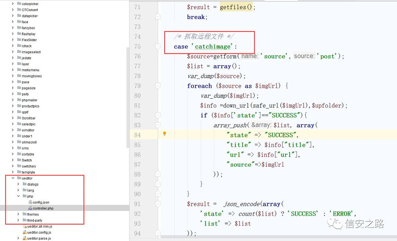Fold the if block at line 82
397x241 pixels.
coord(158,115)
